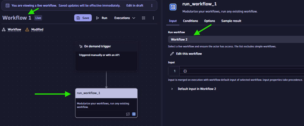Select the run_workflow_1 task node
304x126 pixels.
click(x=106, y=103)
